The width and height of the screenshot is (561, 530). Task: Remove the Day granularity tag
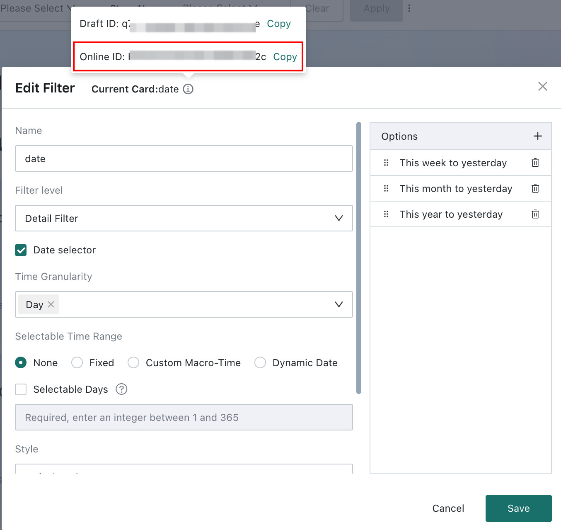[51, 304]
